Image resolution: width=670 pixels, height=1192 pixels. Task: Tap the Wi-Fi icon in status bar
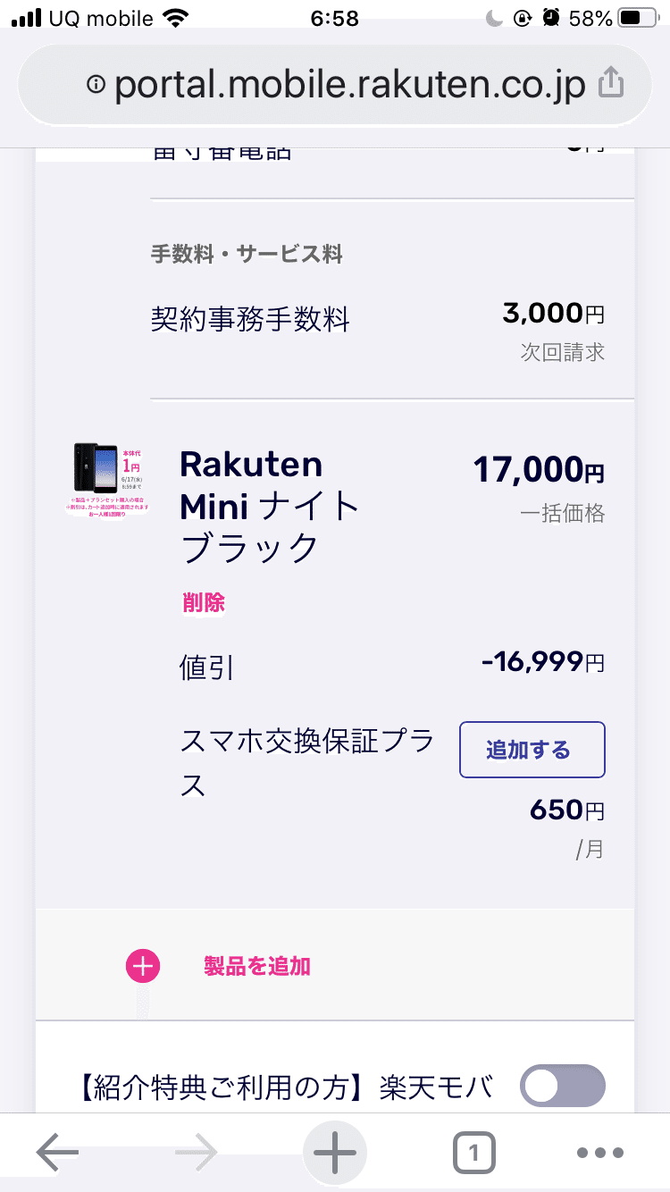tap(176, 19)
